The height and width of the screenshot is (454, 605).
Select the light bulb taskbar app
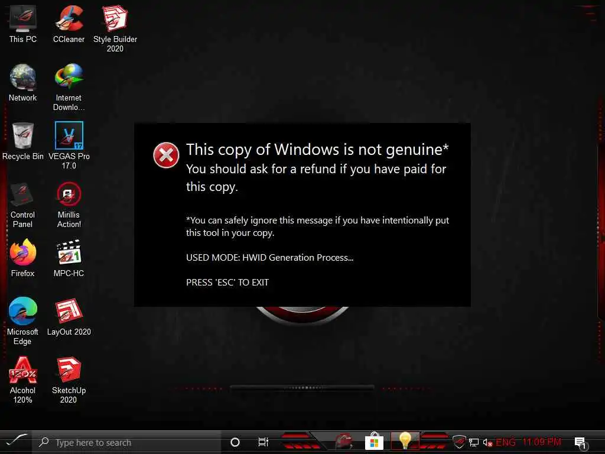pyautogui.click(x=405, y=441)
